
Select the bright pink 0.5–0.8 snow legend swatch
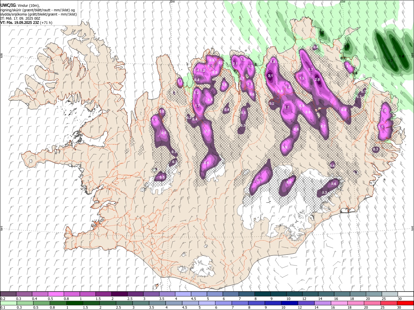(x=56, y=294)
